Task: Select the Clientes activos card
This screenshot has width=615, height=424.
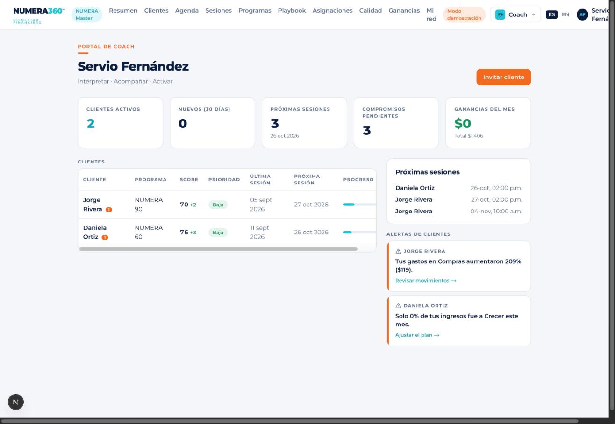Action: click(x=120, y=123)
